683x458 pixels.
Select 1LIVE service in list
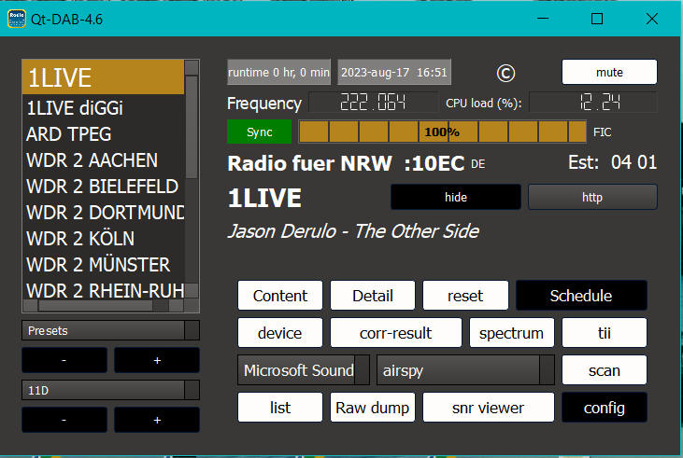coord(103,77)
